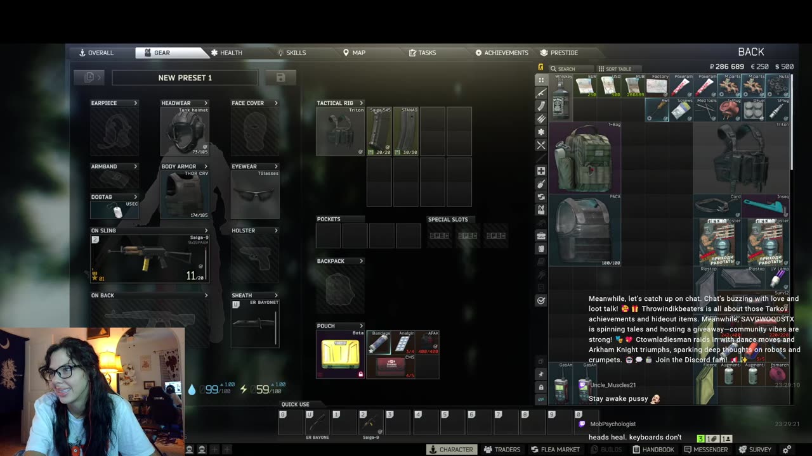Select the USD cash stack

[x=609, y=85]
